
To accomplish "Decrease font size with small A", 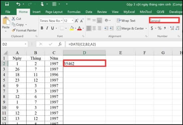I will click(x=82, y=21).
